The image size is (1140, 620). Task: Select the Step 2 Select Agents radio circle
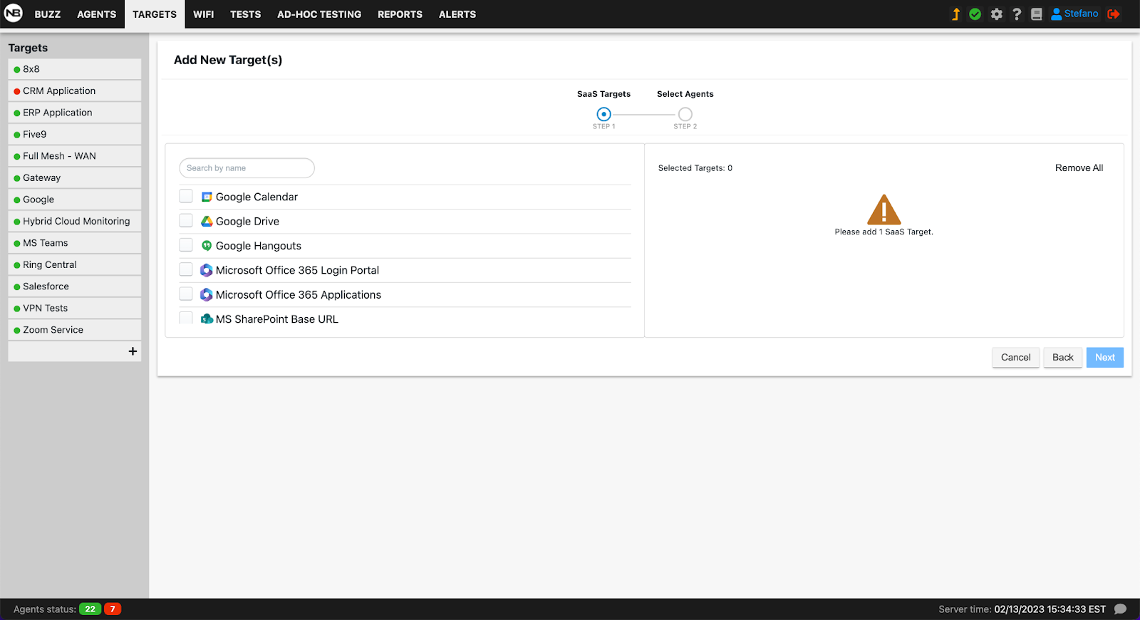point(685,114)
